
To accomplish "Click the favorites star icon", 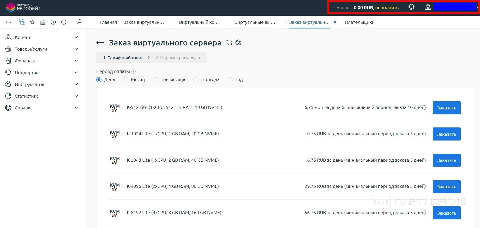I will pos(32,22).
